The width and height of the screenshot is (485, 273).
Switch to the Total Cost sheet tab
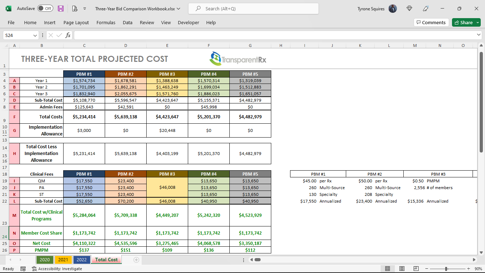coord(106,259)
